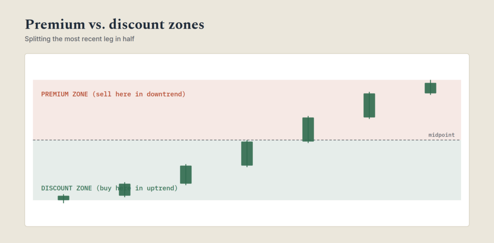Select the candle topping out just below midpoint

(x=247, y=153)
